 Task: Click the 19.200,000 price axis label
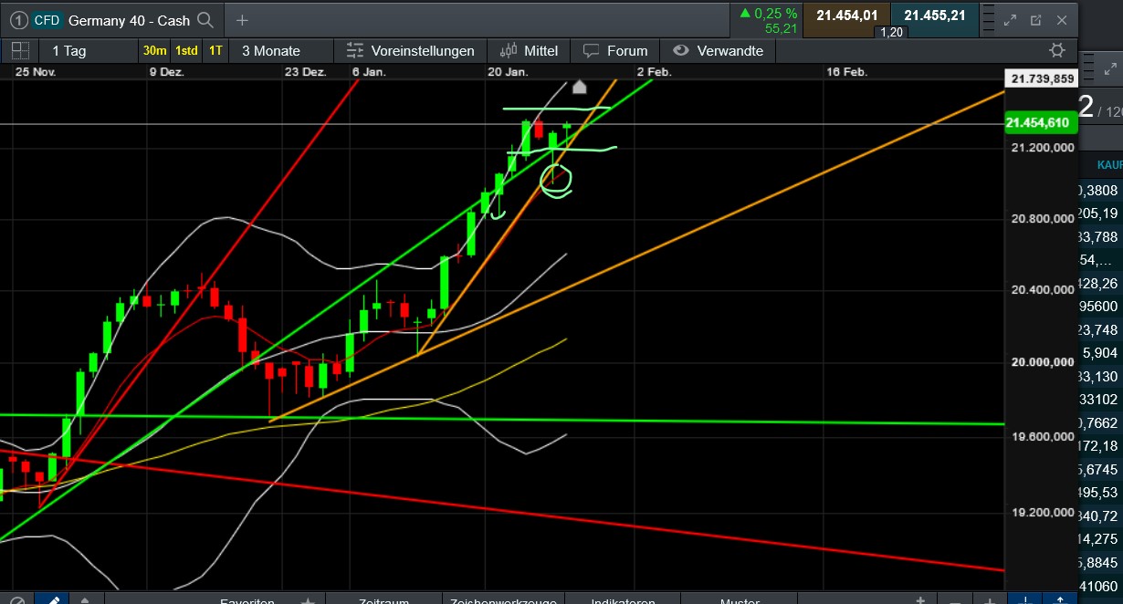point(1041,513)
